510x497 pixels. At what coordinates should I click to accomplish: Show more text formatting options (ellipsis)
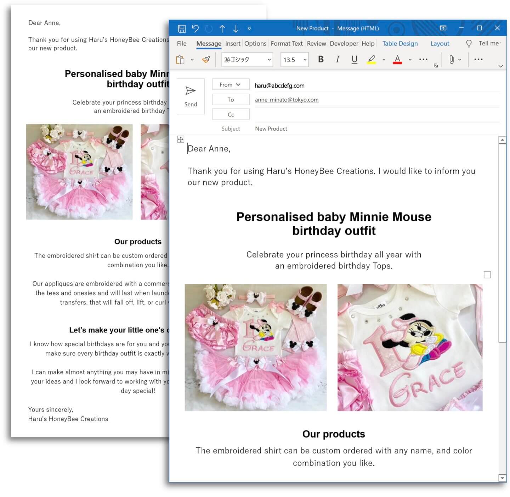423,59
